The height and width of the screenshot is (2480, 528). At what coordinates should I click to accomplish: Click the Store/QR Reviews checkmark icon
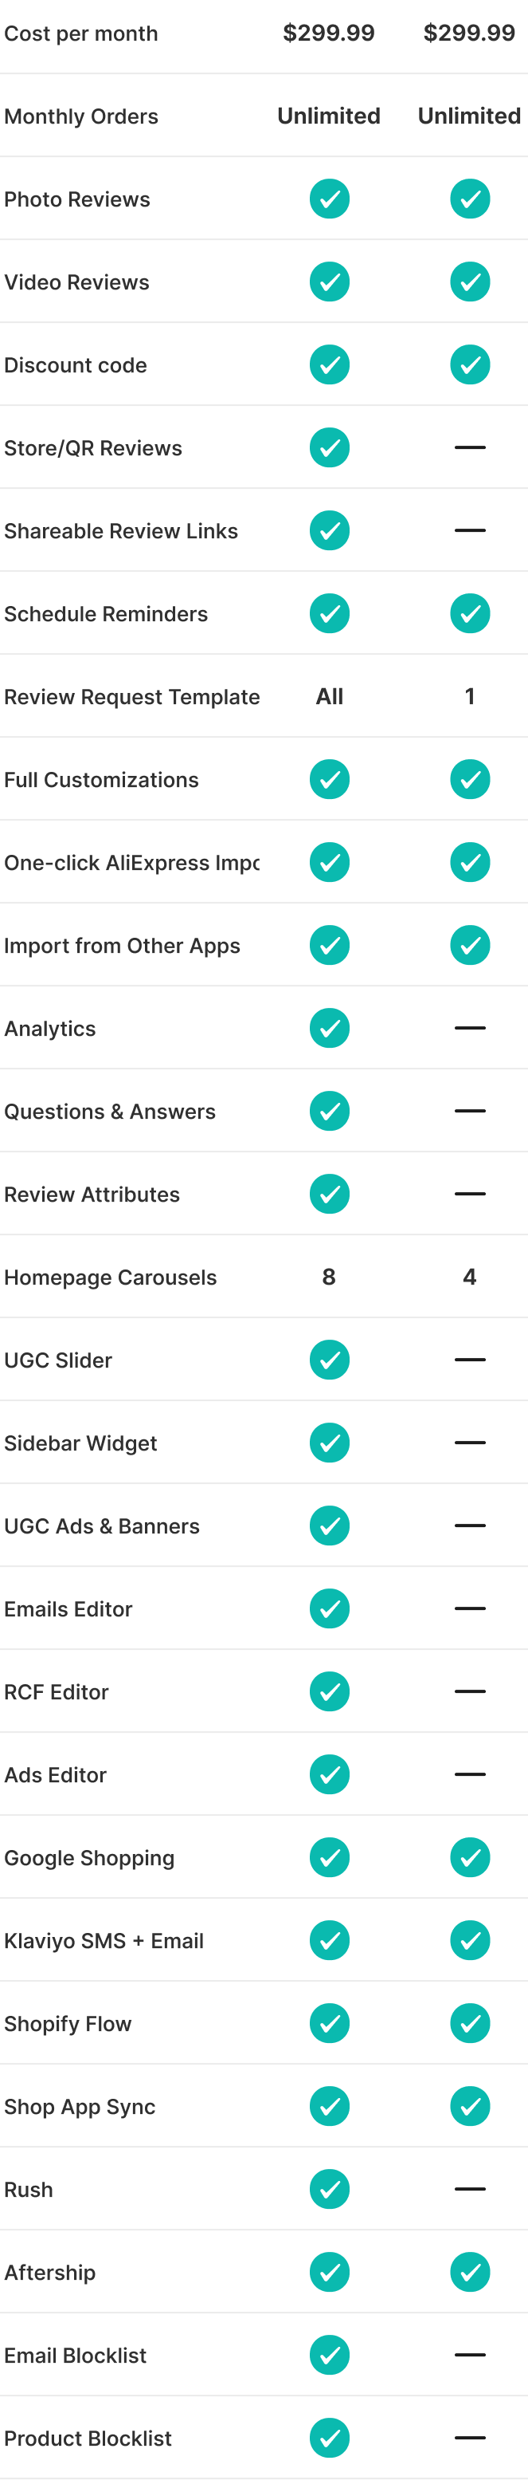329,447
